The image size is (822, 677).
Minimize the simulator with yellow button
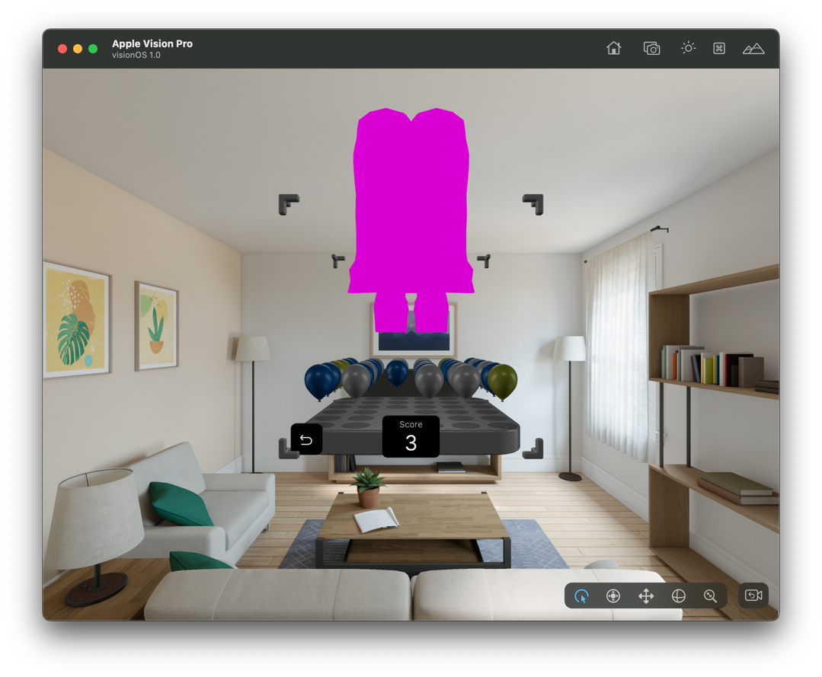[78, 49]
